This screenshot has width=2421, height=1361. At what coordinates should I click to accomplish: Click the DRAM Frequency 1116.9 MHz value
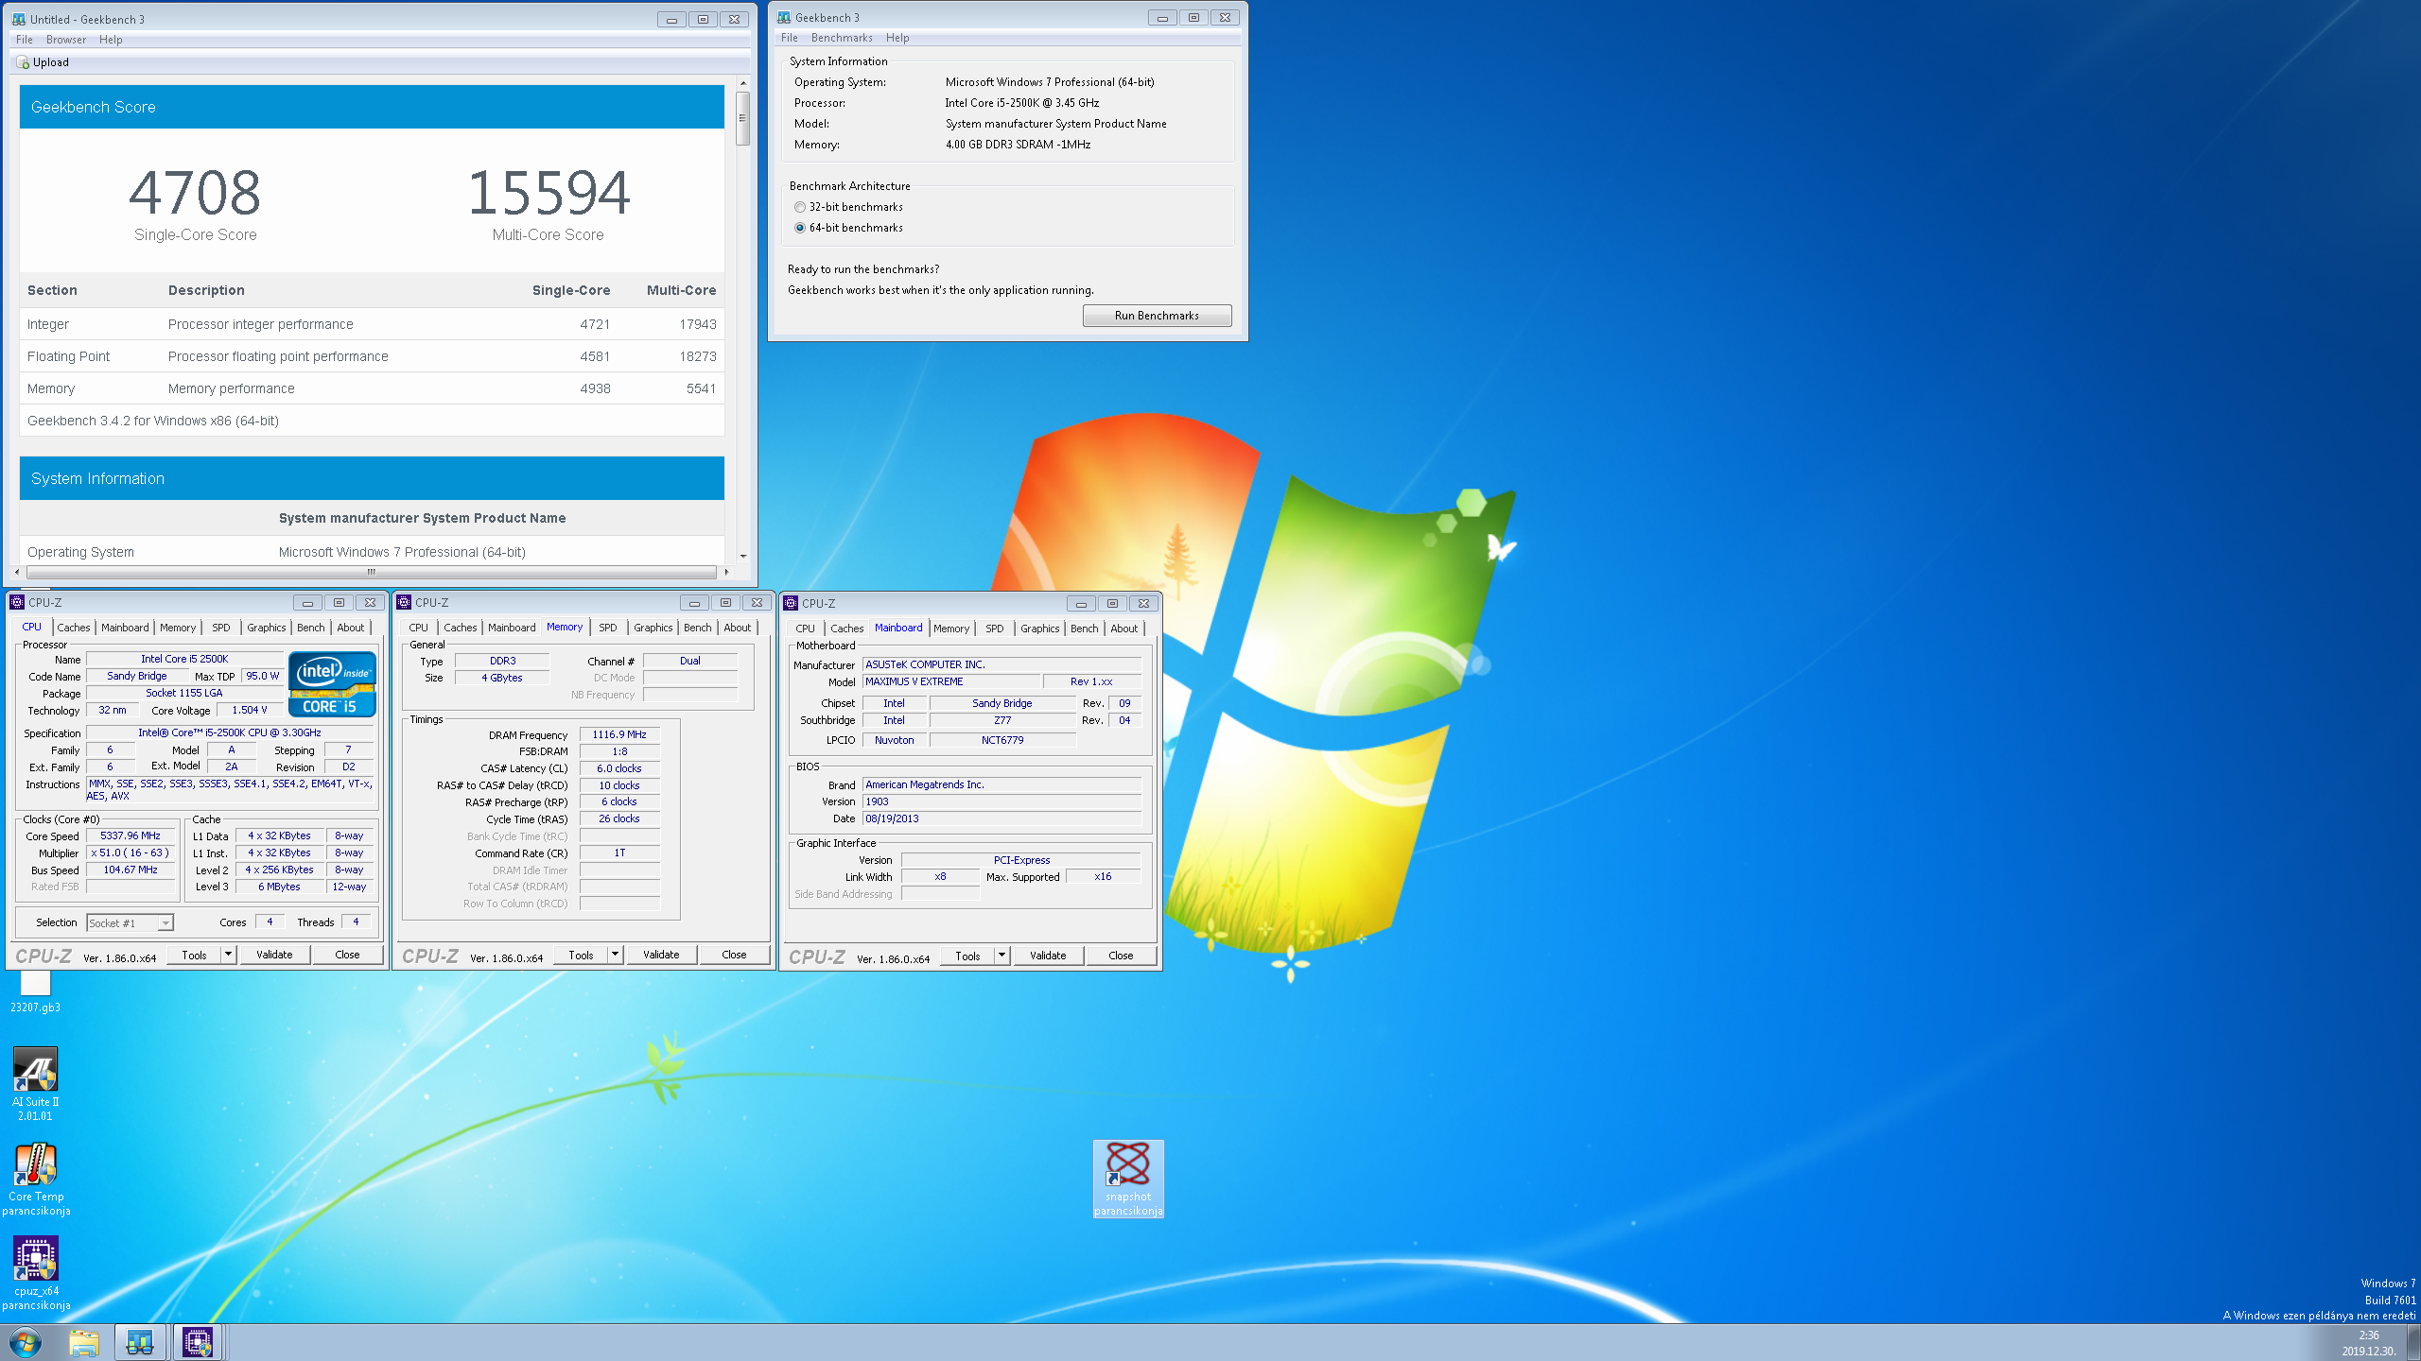(619, 734)
